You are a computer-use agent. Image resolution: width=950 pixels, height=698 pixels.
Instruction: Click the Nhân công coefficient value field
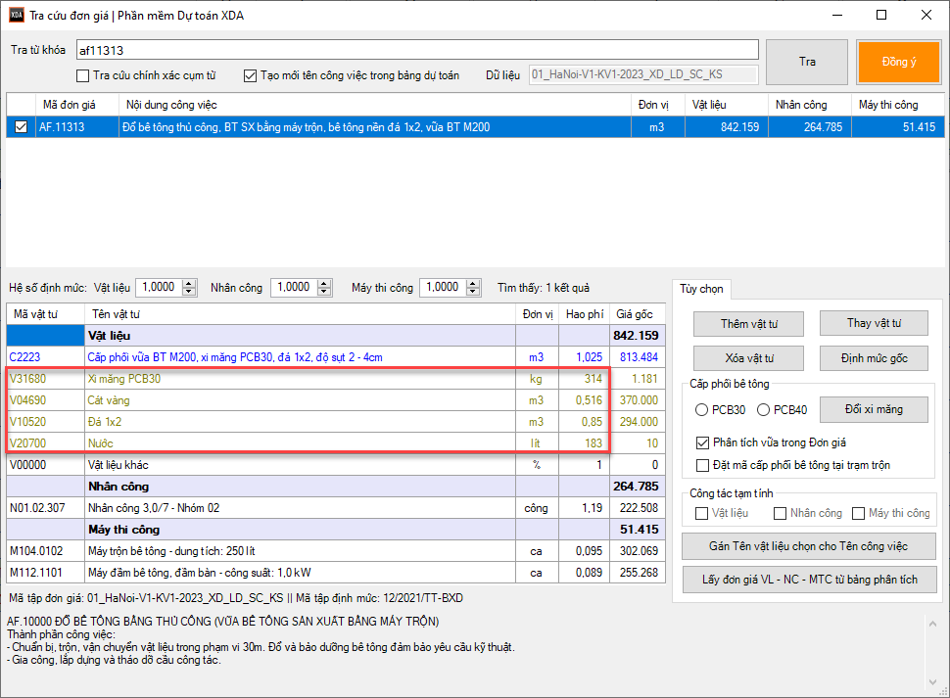tap(295, 288)
